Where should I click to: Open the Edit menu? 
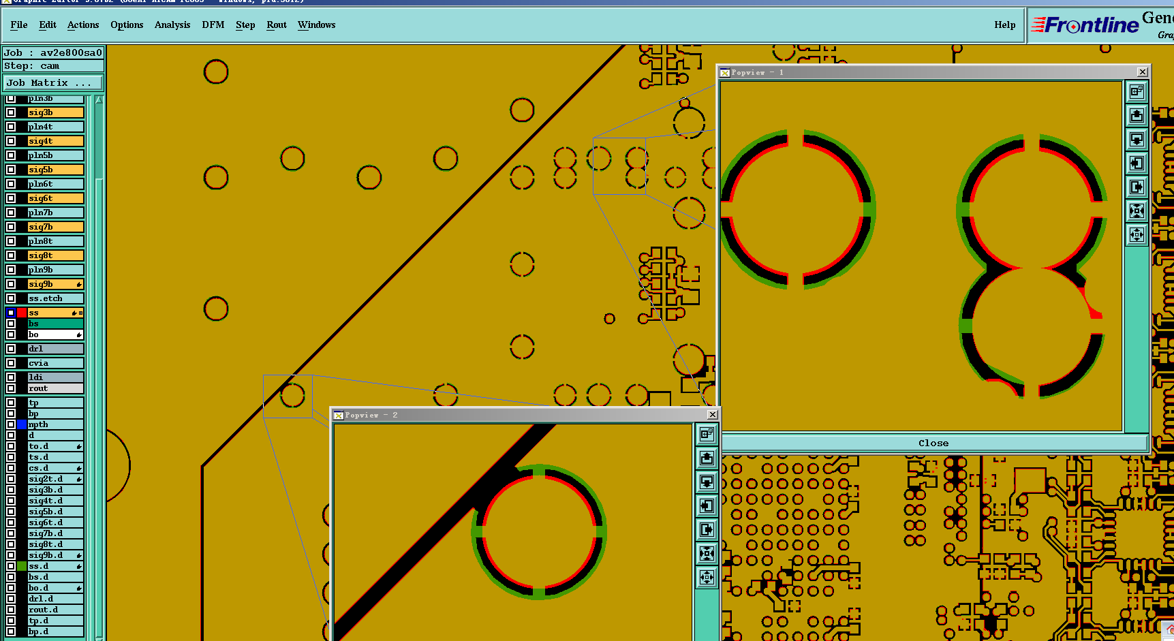48,25
